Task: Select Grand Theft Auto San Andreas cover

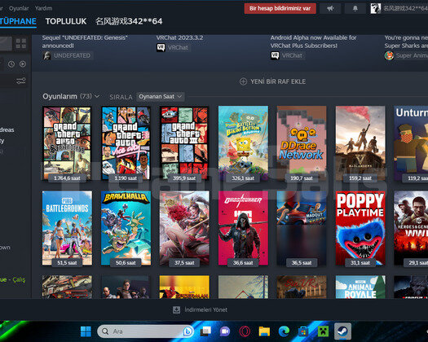Action: click(x=67, y=143)
